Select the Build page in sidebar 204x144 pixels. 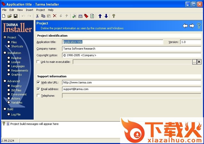[8, 109]
